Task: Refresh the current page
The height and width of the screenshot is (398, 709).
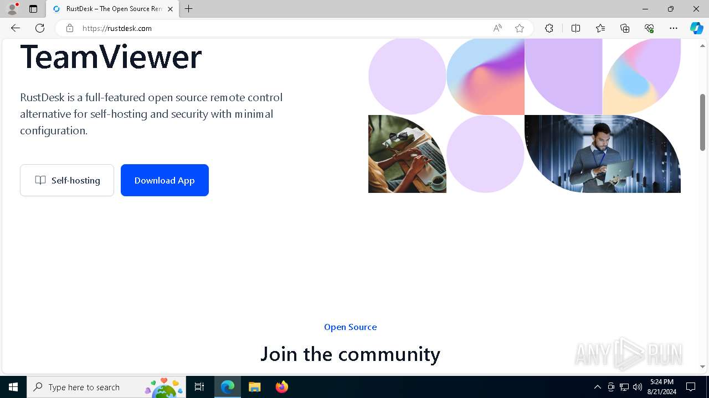Action: (x=40, y=28)
